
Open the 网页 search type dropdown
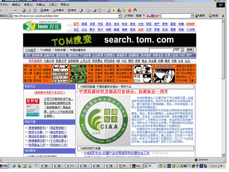pos(178,50)
